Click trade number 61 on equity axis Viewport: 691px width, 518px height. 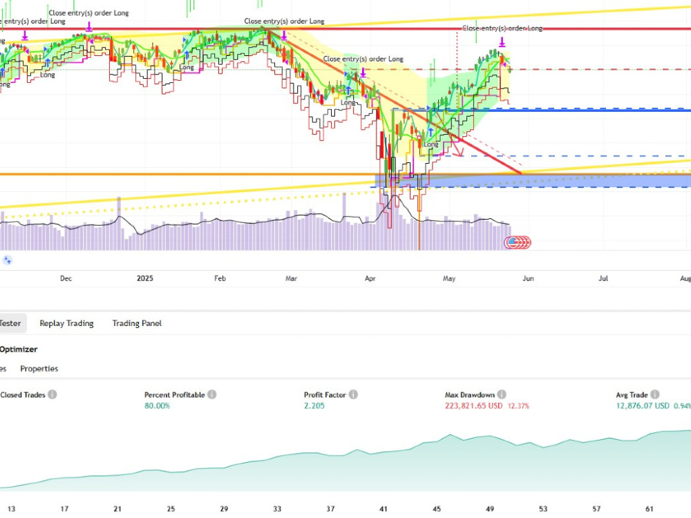click(x=649, y=509)
